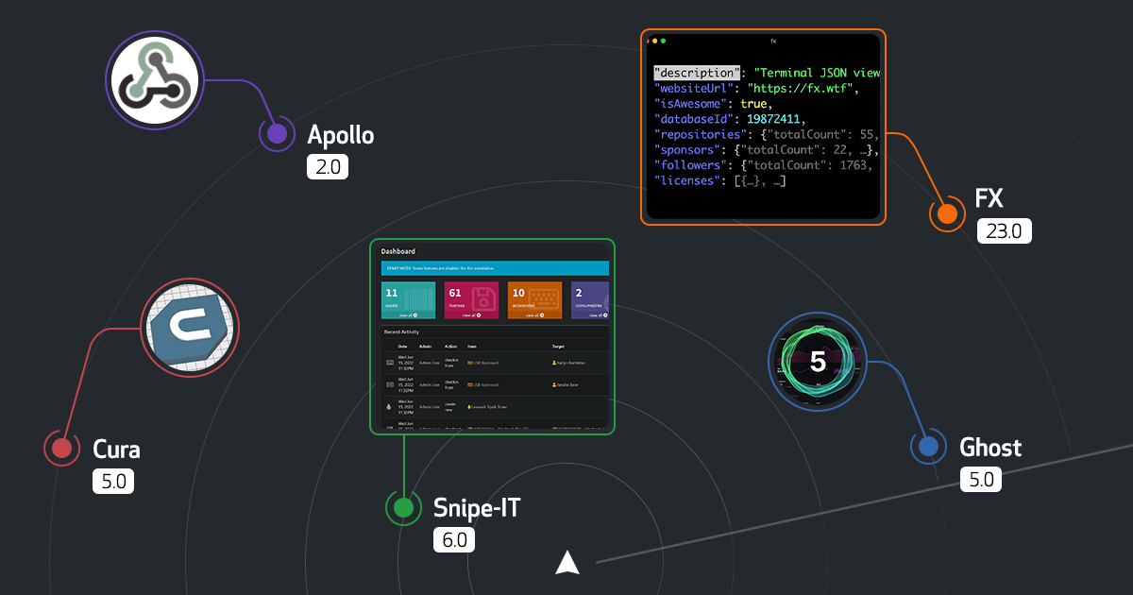
Task: Toggle the green Snipe-IT node marker
Action: [402, 507]
